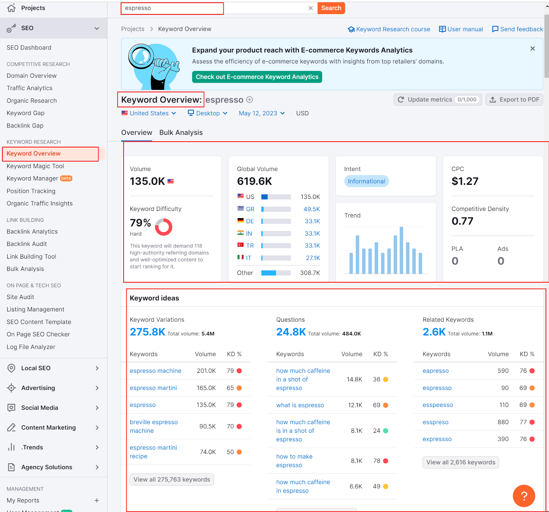This screenshot has width=549, height=512.
Task: Open Keyword Magic Tool in sidebar
Action: click(x=35, y=166)
